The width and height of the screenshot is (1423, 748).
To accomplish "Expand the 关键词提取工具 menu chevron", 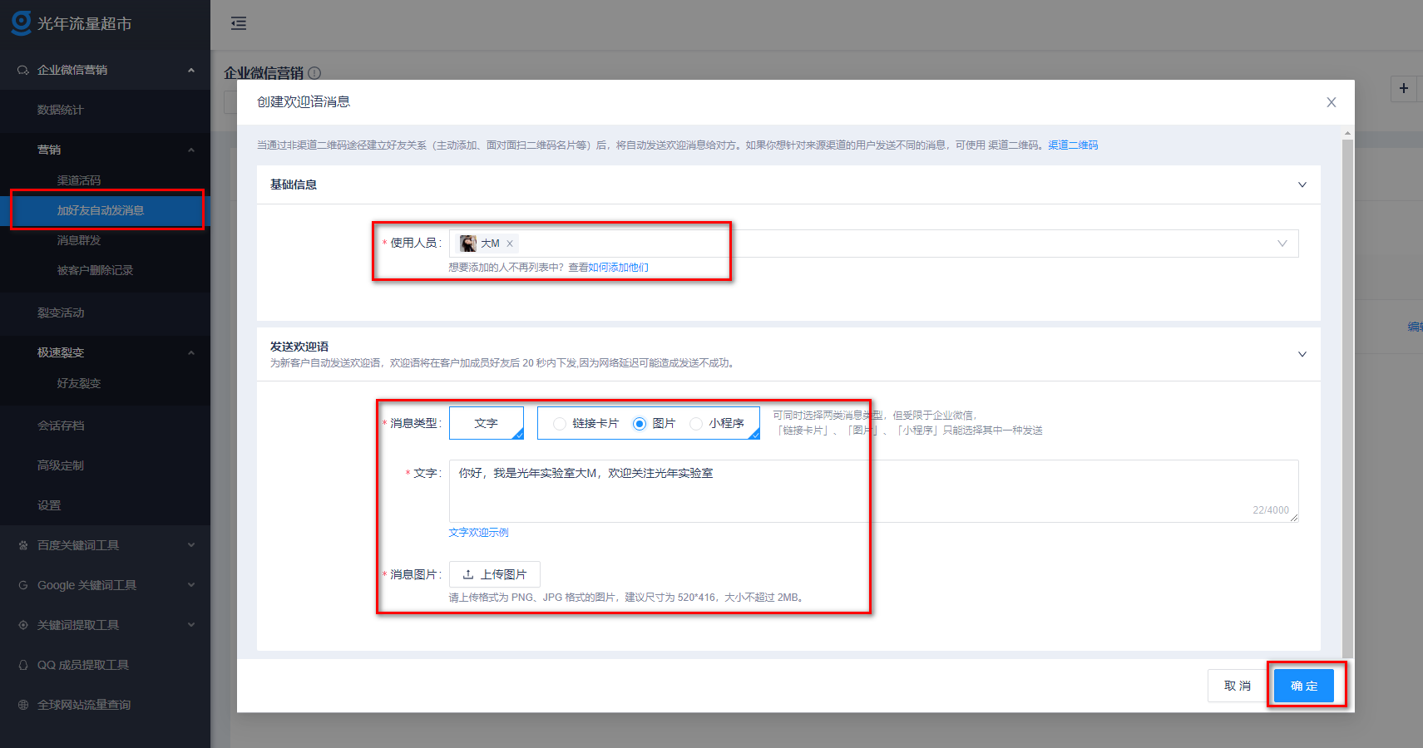I will (191, 625).
